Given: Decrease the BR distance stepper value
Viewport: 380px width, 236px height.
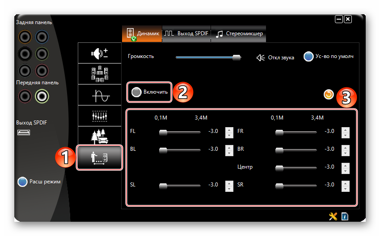Looking at the screenshot, I should coord(345,153).
